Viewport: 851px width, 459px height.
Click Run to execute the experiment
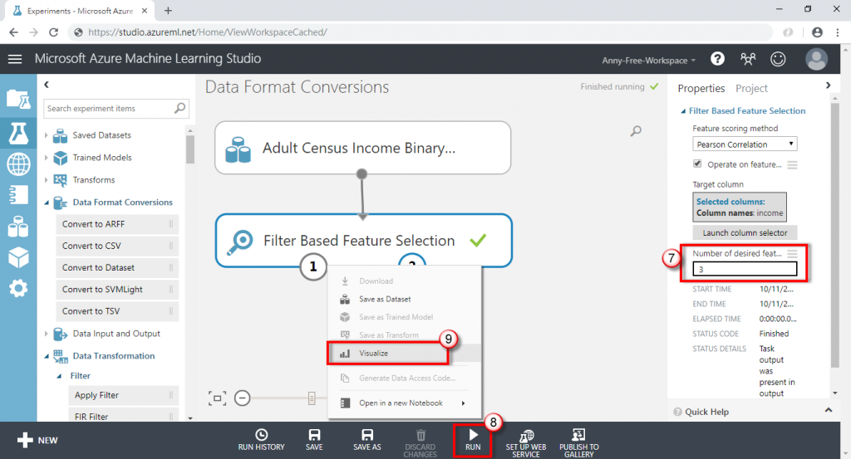click(x=473, y=440)
